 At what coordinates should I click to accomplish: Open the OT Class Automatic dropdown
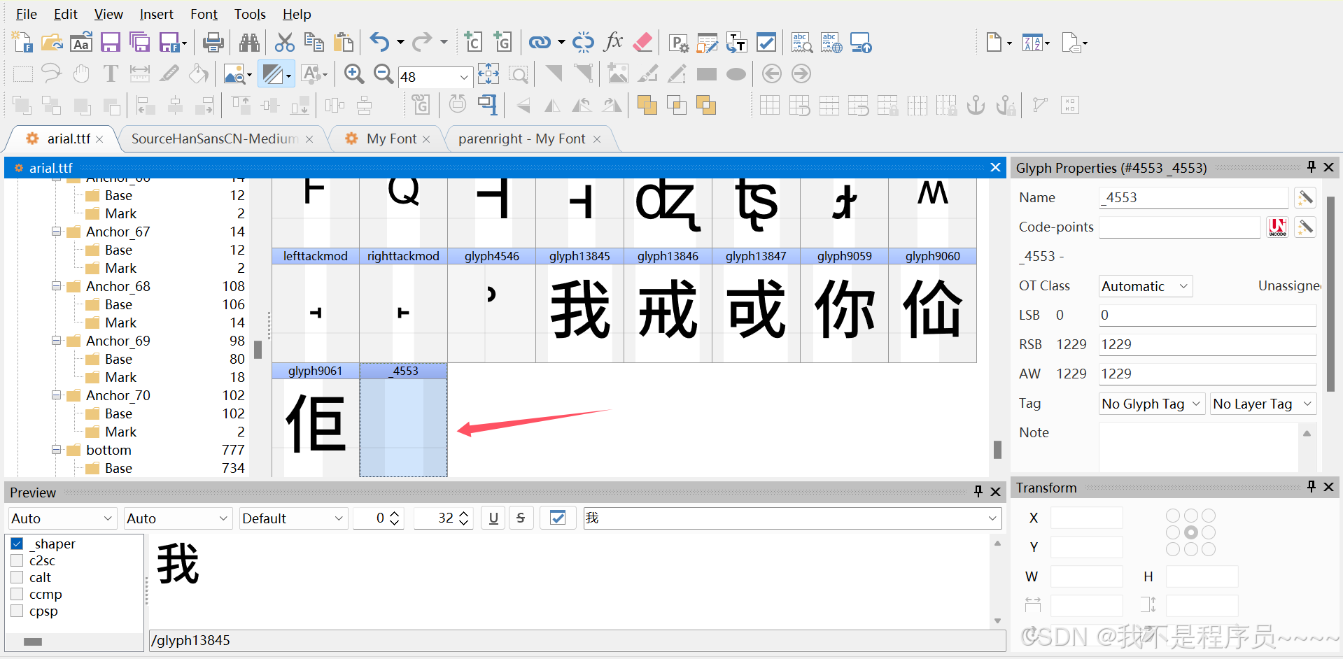tap(1144, 285)
